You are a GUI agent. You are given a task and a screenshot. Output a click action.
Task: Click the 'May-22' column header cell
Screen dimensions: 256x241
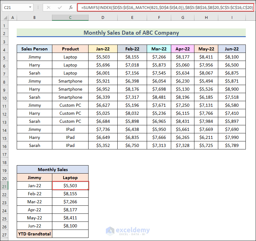tap(206, 49)
